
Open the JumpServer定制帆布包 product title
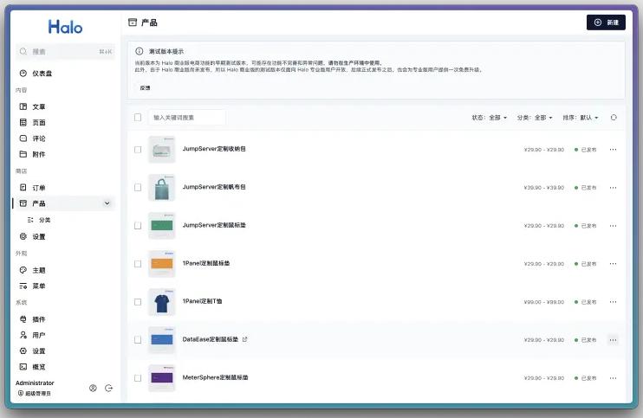pos(214,187)
